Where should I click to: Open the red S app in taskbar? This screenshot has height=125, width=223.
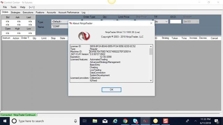(166, 121)
